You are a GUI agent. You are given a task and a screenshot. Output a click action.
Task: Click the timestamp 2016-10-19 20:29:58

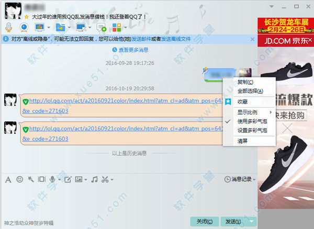coord(130,88)
